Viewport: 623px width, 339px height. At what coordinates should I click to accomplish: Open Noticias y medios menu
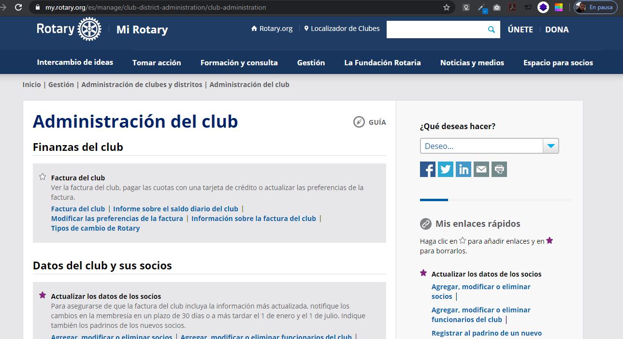(x=472, y=63)
